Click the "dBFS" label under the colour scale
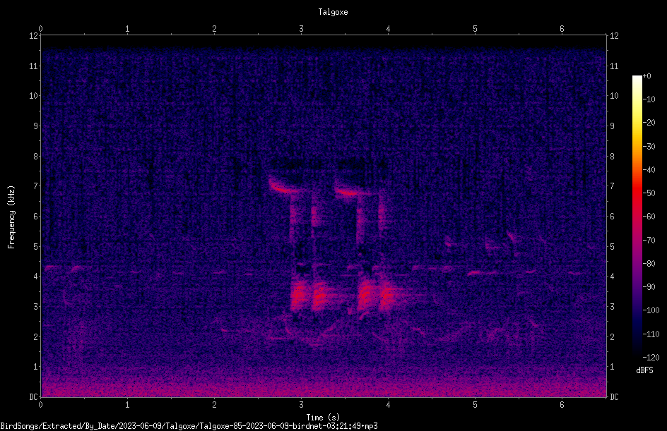Image resolution: width=667 pixels, height=431 pixels. (644, 370)
